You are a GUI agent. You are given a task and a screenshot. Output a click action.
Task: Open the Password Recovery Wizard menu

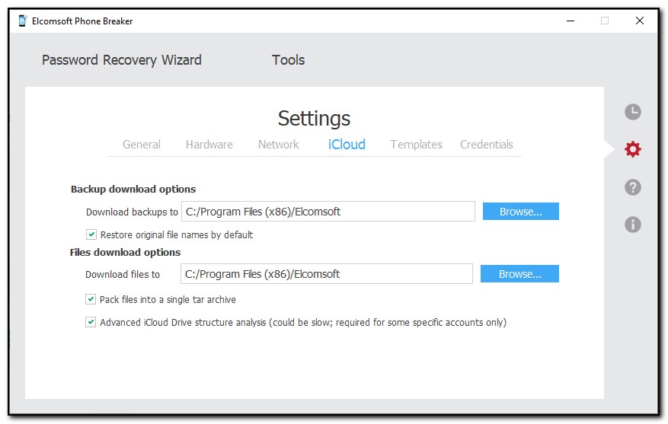(x=122, y=60)
